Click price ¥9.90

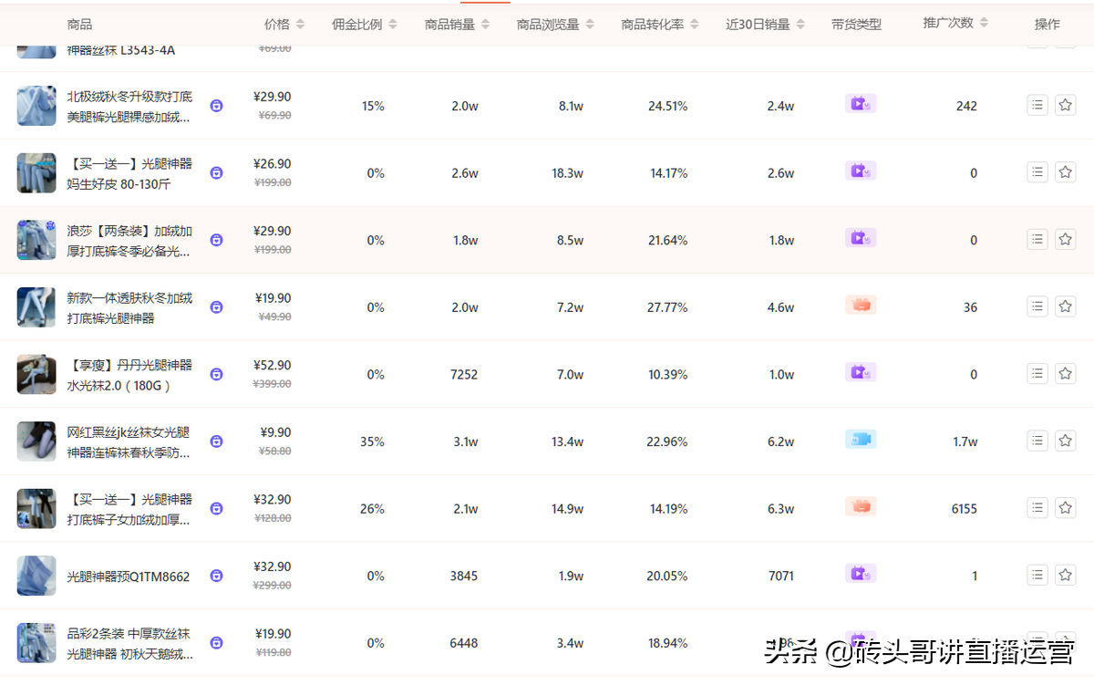275,432
